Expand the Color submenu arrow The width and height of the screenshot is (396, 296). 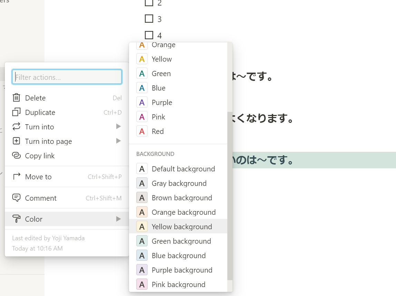coord(118,219)
